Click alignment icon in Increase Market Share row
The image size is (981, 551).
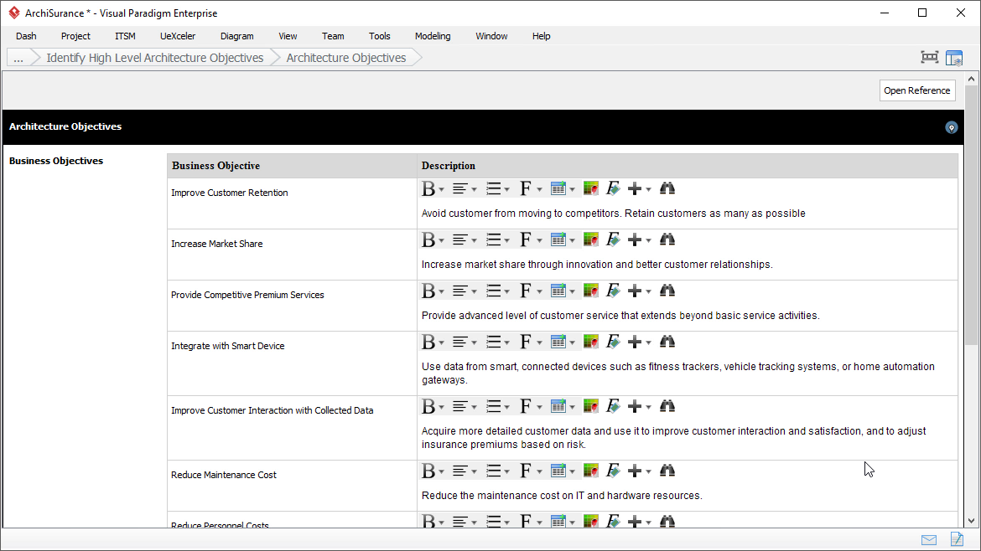pos(459,239)
